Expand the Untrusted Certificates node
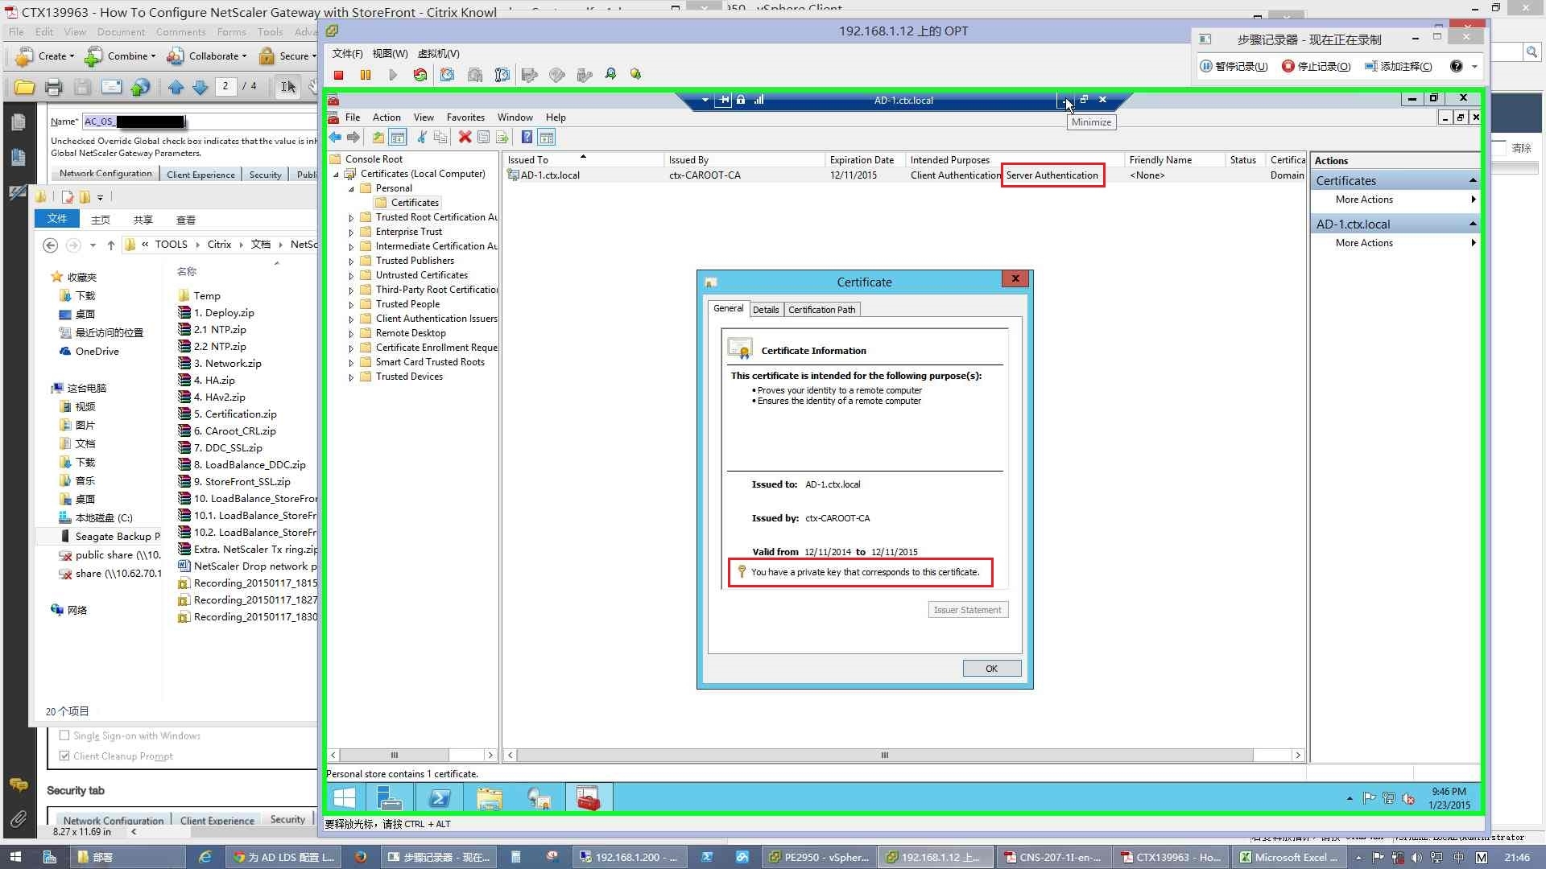The image size is (1546, 869). 351,276
